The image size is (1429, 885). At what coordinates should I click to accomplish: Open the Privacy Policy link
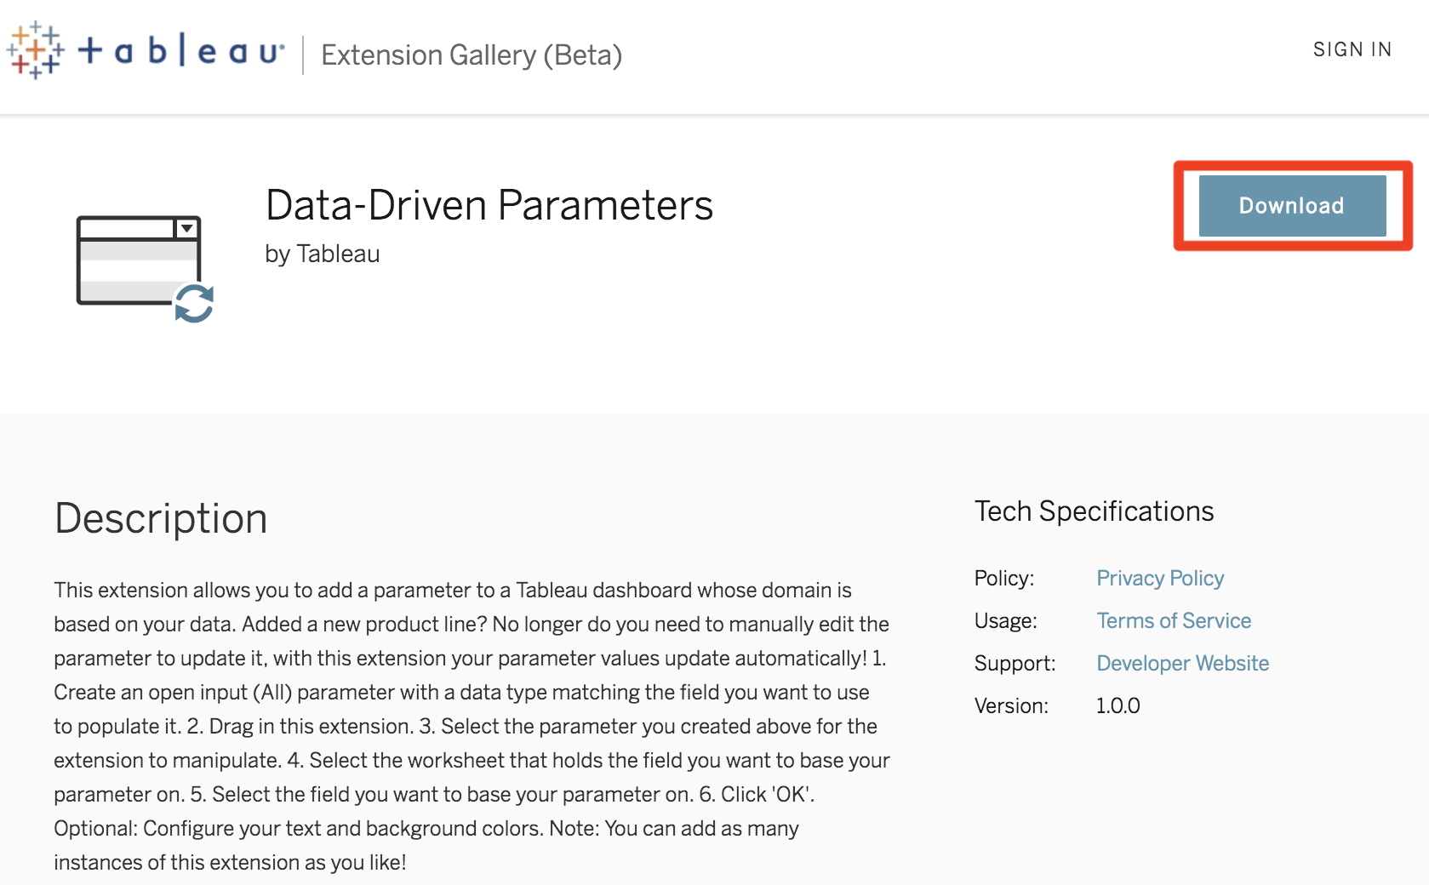(x=1160, y=579)
